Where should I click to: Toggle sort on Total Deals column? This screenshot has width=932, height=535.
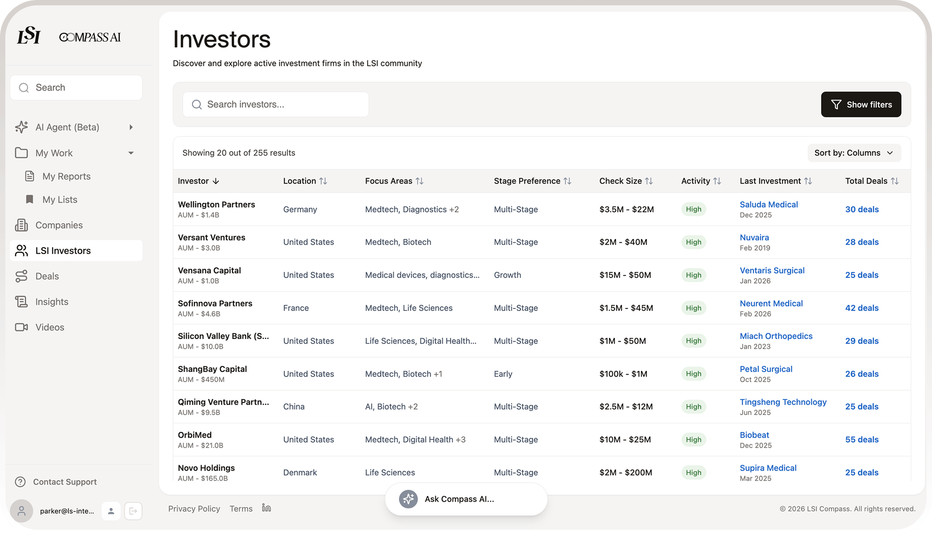[x=895, y=181]
